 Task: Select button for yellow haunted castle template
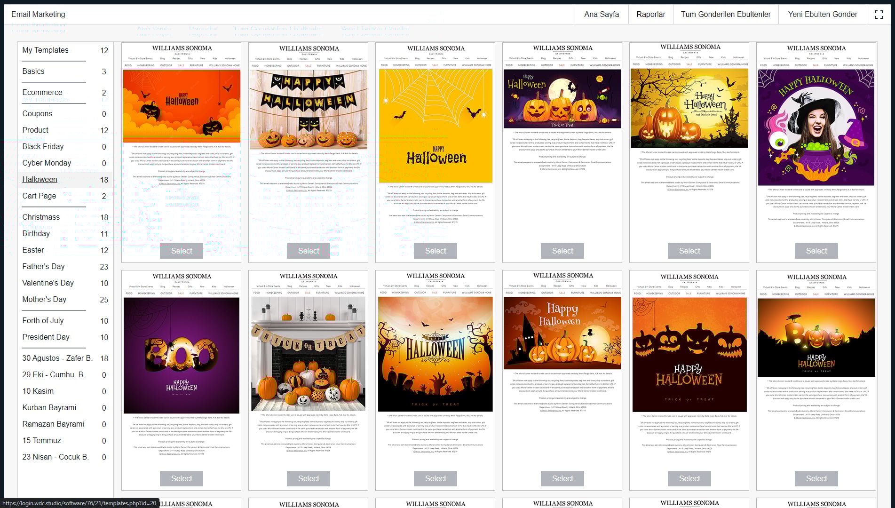[x=689, y=251]
